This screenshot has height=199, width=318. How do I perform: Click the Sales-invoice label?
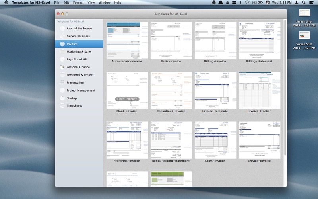215,161
